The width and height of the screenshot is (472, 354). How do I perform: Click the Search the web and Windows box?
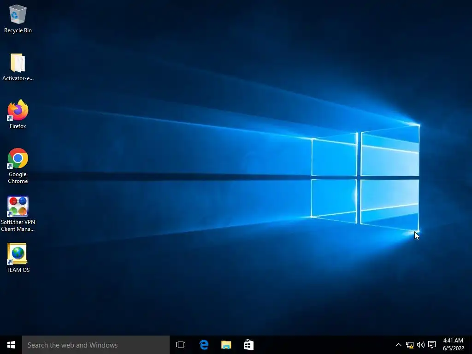[x=96, y=345]
